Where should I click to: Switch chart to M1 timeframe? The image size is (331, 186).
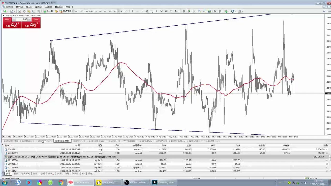point(76,11)
